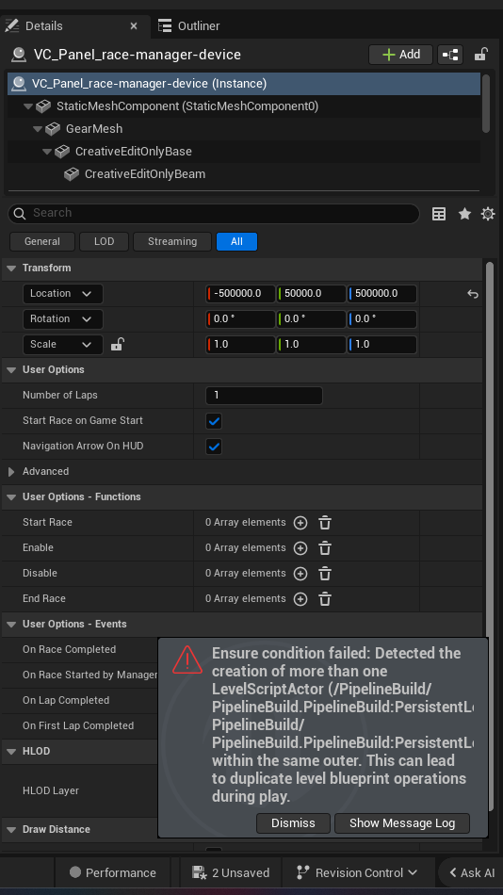Click the Location Y value field
The image size is (503, 895).
(311, 293)
